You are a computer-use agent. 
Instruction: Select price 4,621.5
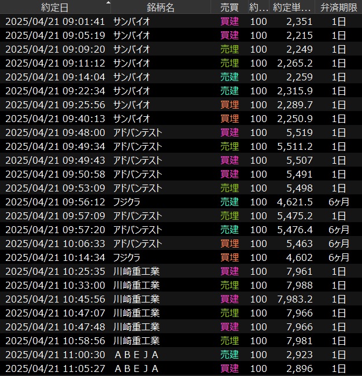(295, 202)
